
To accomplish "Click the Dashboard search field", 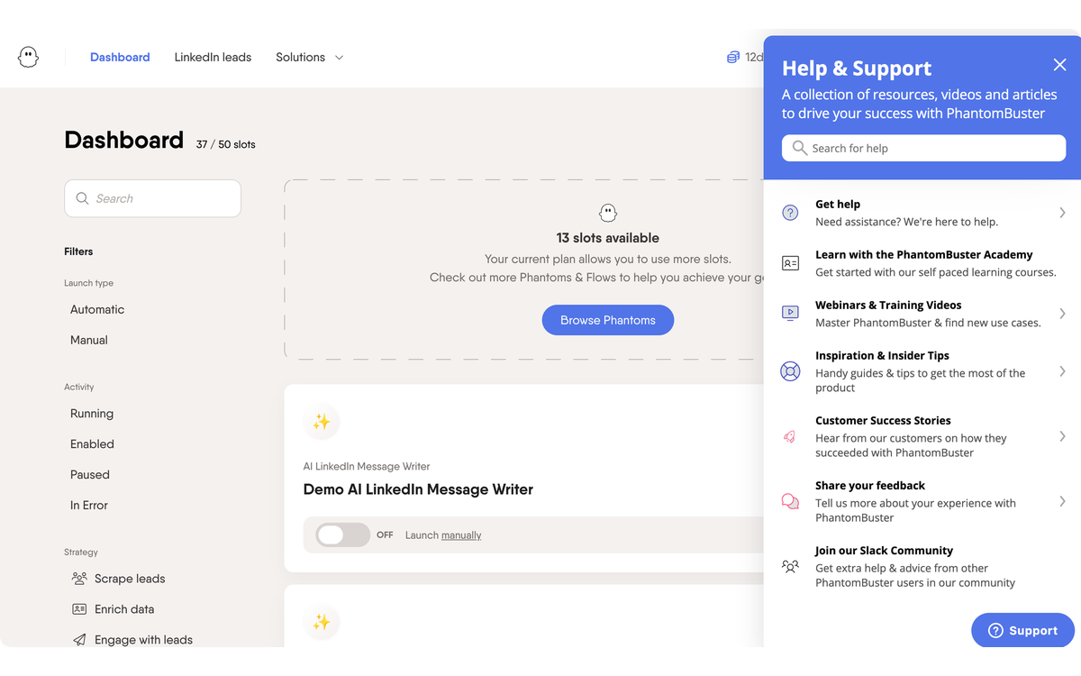I will [152, 198].
